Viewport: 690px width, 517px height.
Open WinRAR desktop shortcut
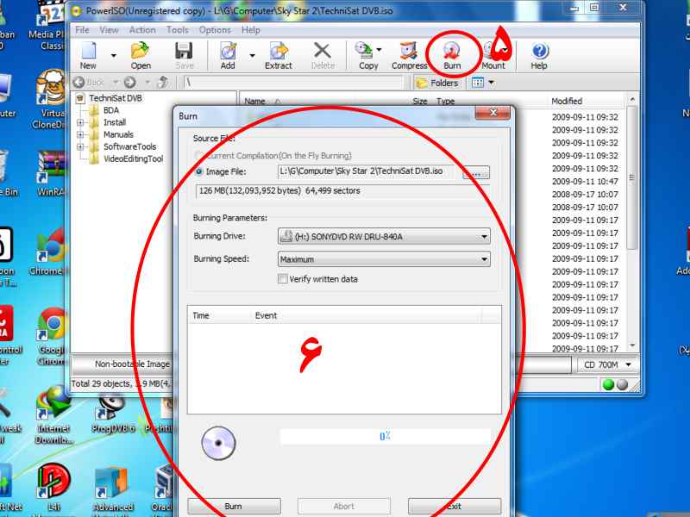(x=52, y=173)
